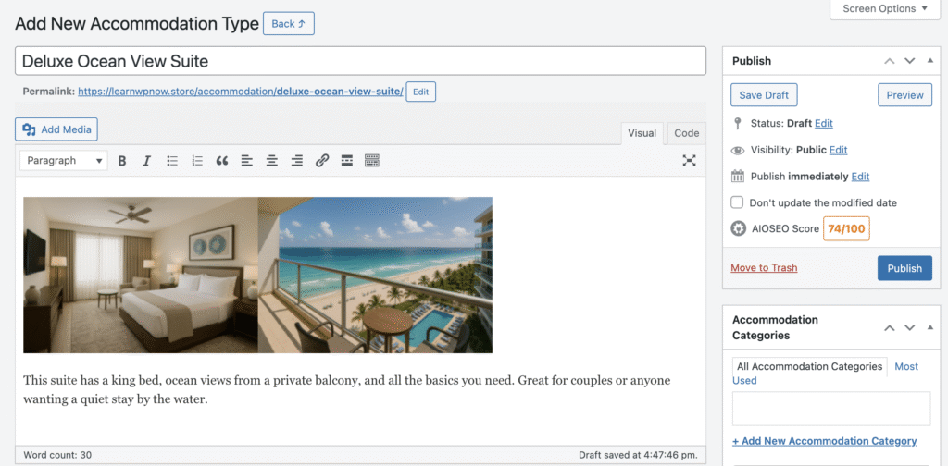Click the Back button
This screenshot has height=466, width=948.
[x=289, y=23]
